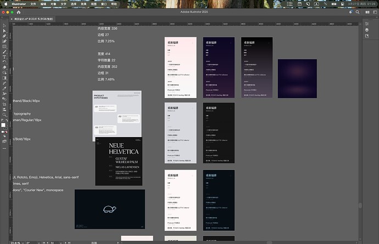Select the Selection tool arrow
Viewport: 379px width, 244px height.
pyautogui.click(x=4, y=26)
